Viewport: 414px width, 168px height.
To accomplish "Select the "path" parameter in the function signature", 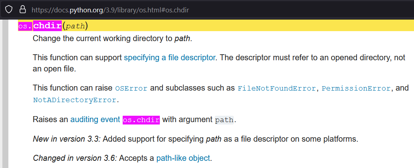I will click(75, 27).
